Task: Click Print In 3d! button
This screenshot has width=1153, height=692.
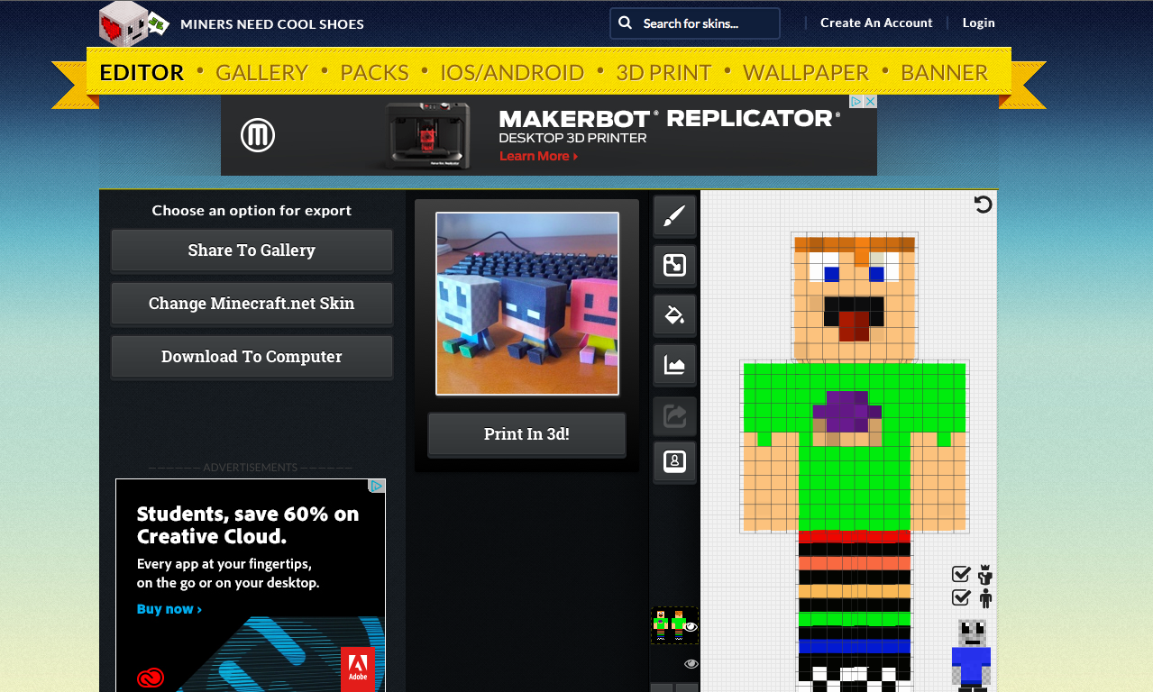Action: coord(526,434)
